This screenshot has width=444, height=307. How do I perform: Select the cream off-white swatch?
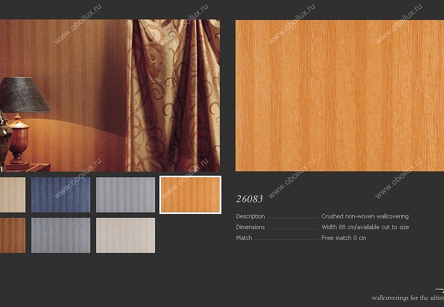(125, 235)
